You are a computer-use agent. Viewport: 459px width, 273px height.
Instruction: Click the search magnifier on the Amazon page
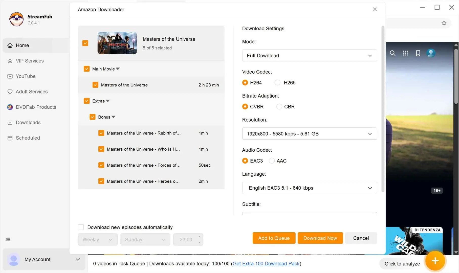click(x=392, y=53)
